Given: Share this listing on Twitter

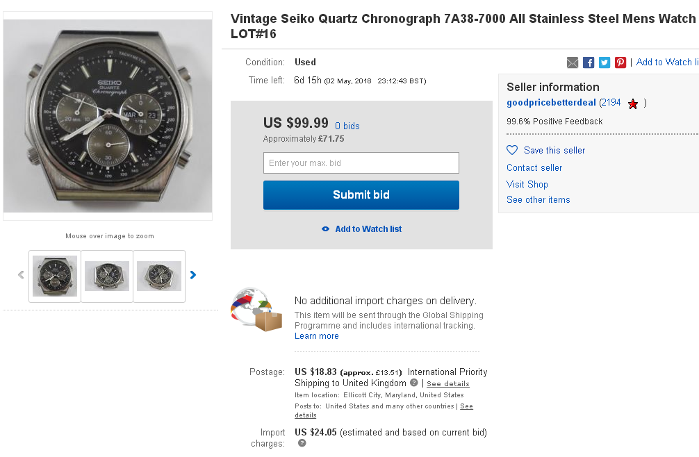Looking at the screenshot, I should pyautogui.click(x=605, y=63).
